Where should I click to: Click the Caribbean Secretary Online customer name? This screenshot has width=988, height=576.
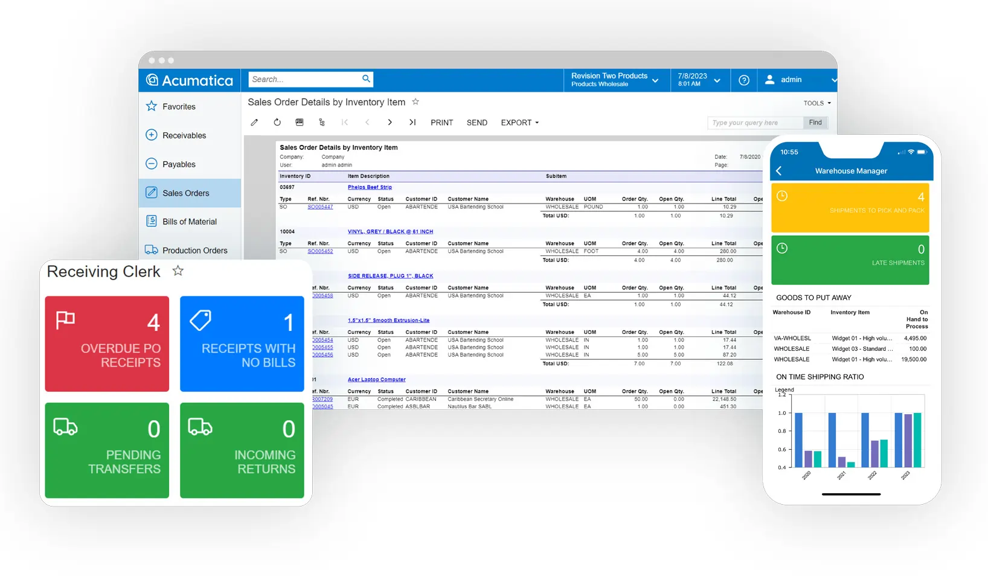(480, 399)
